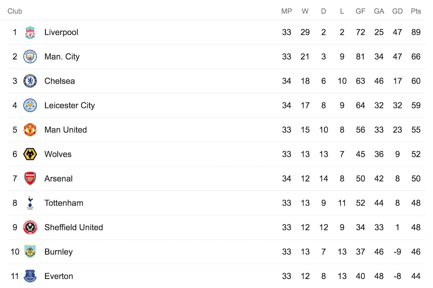Click Liverpool's 89 points value
Viewport: 433px width, 288px height.
pos(416,32)
